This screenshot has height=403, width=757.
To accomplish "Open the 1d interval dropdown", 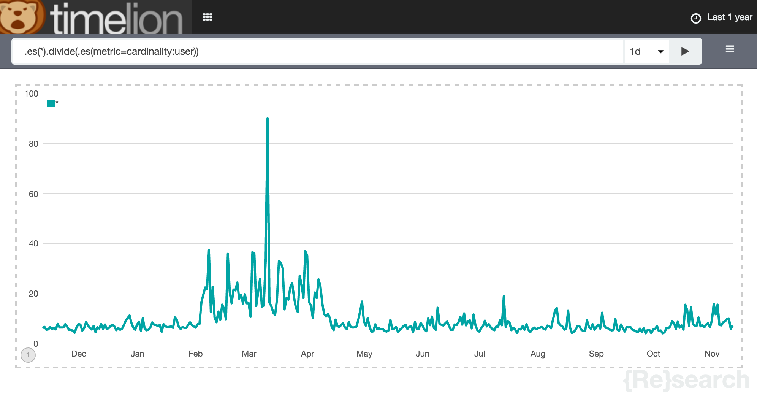I will (x=646, y=51).
